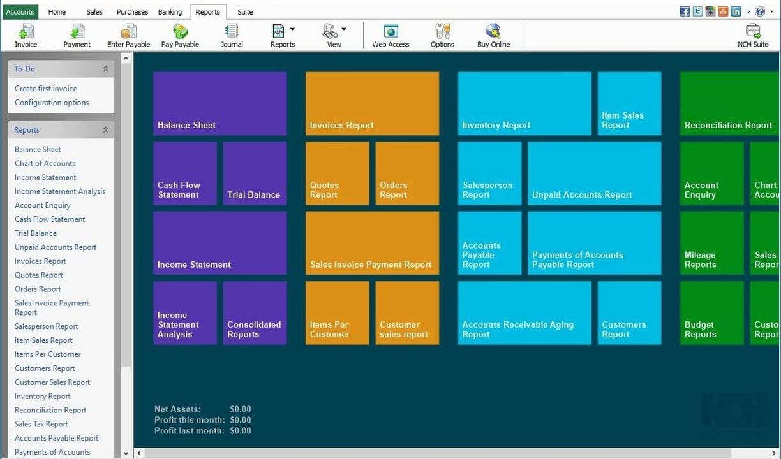Image resolution: width=781 pixels, height=459 pixels.
Task: Open the Item Sales Report tile
Action: coord(630,103)
